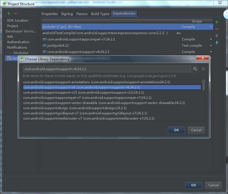Image resolution: width=228 pixels, height=194 pixels.
Task: Click OK in Choose Library Dependency dialog
Action: tap(176, 130)
